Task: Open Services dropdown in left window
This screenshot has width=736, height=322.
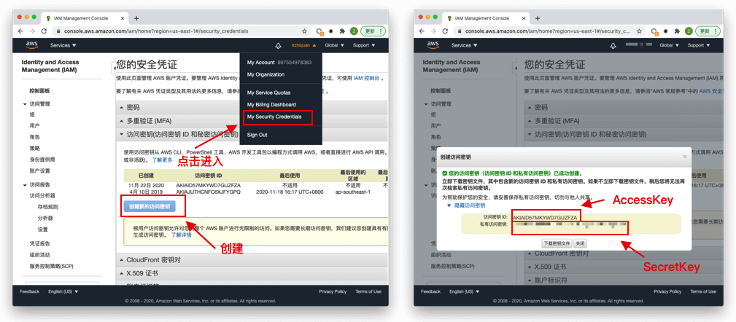Action: pyautogui.click(x=63, y=45)
